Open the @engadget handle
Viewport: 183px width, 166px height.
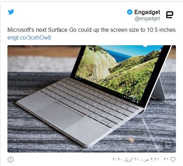(x=147, y=19)
